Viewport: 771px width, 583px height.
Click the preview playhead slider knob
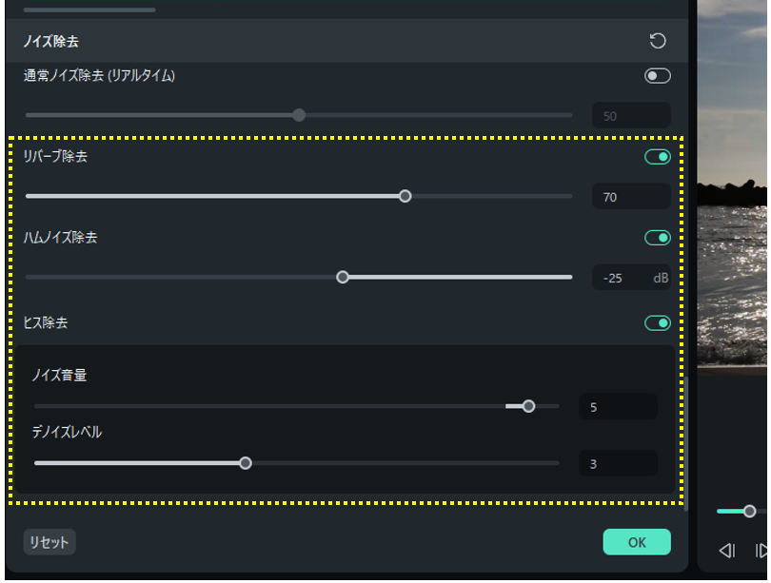(x=749, y=512)
